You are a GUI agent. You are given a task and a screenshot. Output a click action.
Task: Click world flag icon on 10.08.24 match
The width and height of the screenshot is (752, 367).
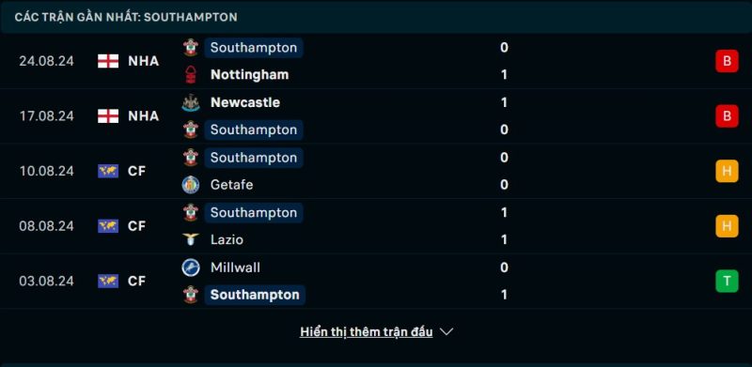(108, 171)
